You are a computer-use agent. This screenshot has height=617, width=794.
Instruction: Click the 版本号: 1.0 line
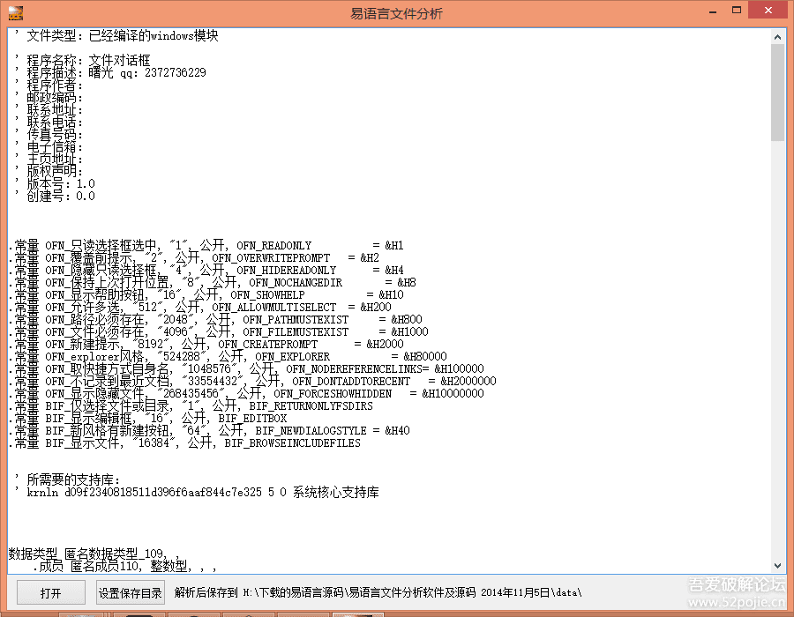coord(60,184)
